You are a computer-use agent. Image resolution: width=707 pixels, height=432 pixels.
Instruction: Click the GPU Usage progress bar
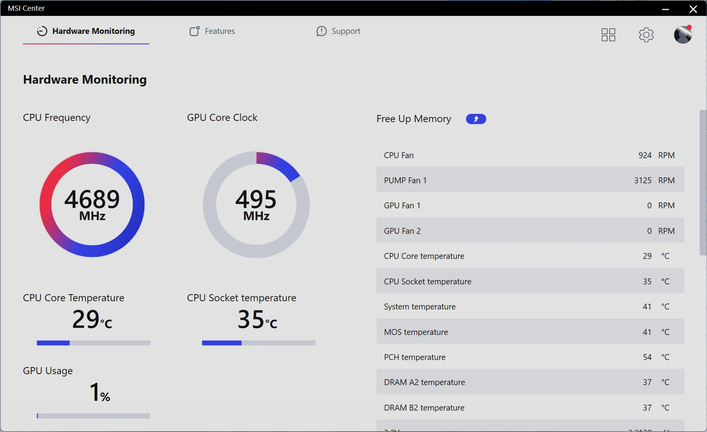tap(94, 416)
